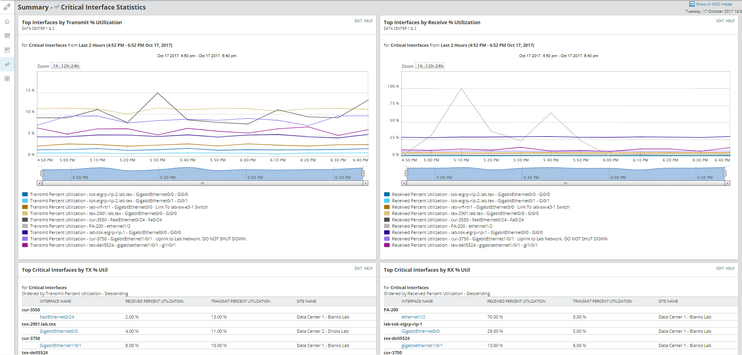Image resolution: width=742 pixels, height=355 pixels.
Task: Click the TRANSMIT PERCENT UTILIZATION header in TX table
Action: tap(240, 301)
